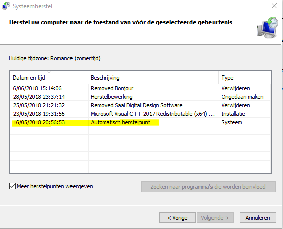The image size is (283, 229).
Task: Select the Automatisch herstelpunt row
Action: [x=140, y=122]
